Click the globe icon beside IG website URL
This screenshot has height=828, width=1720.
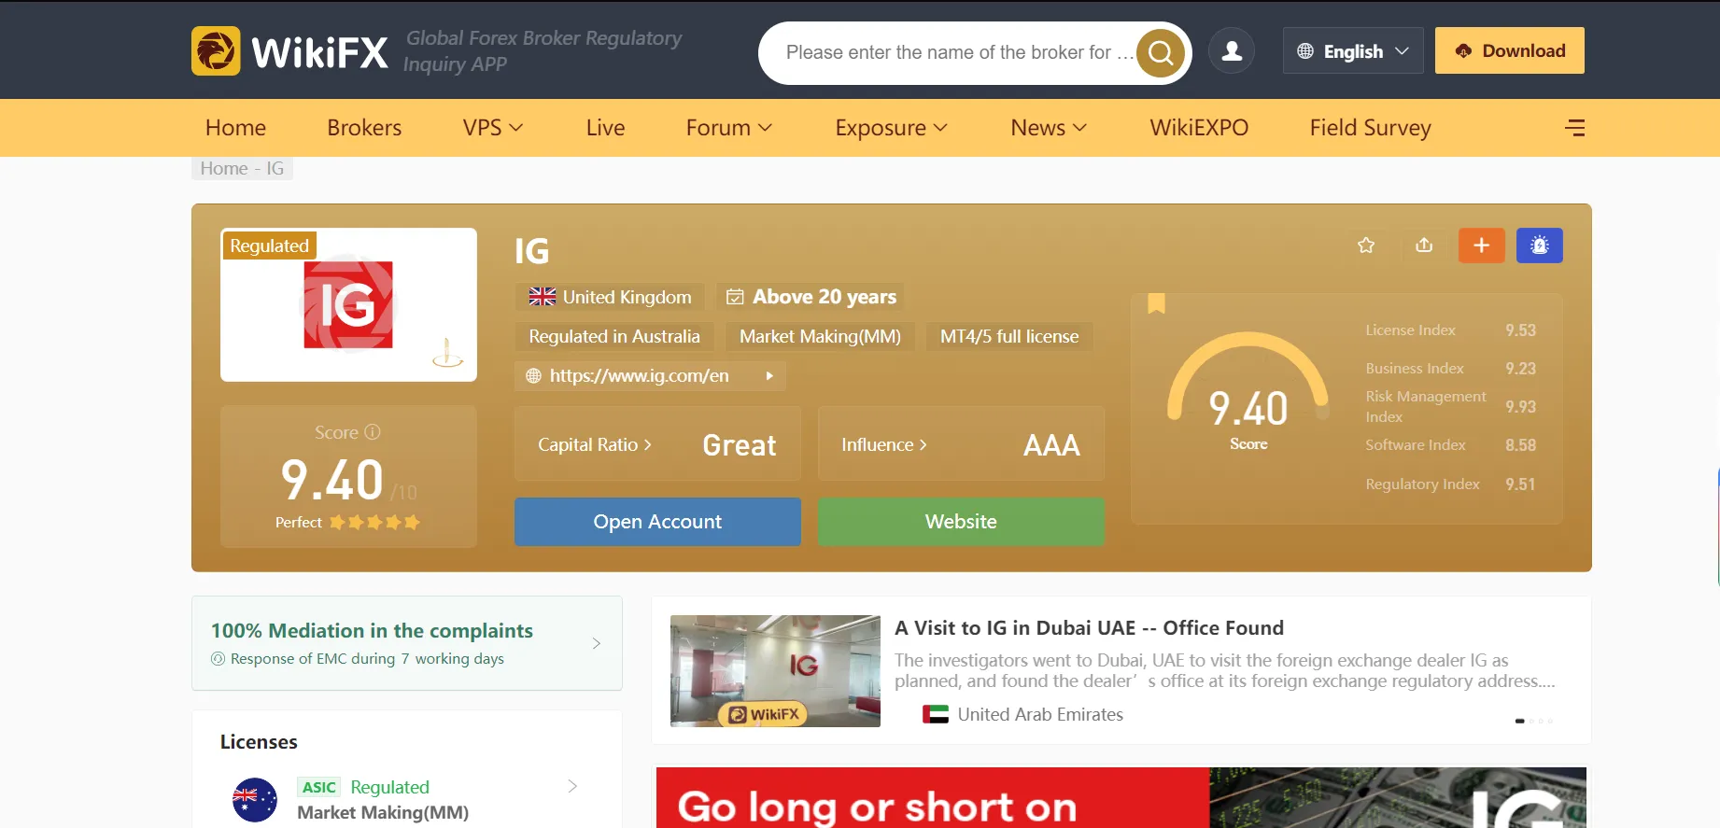click(x=534, y=375)
